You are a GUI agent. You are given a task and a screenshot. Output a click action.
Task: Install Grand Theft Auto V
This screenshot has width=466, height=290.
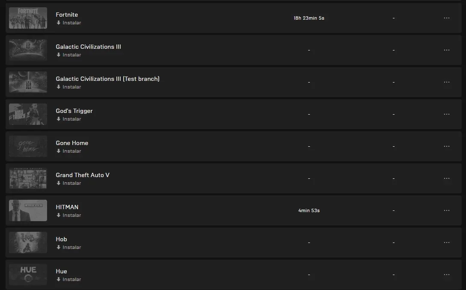(x=68, y=183)
